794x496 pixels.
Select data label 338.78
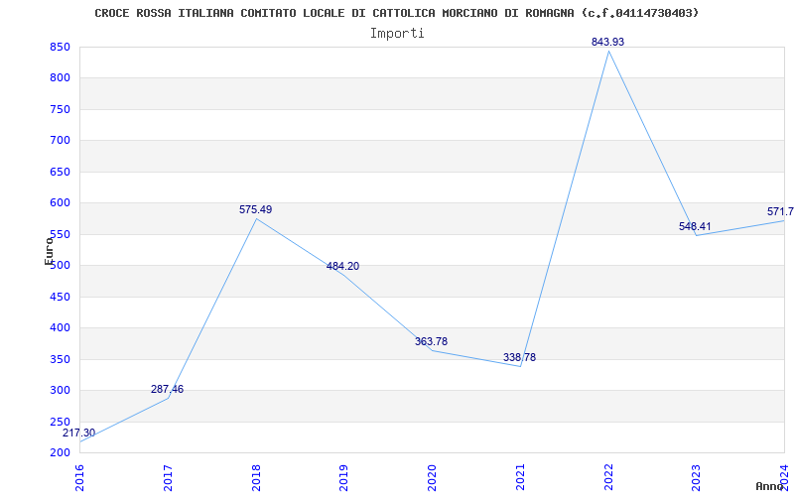click(x=519, y=357)
